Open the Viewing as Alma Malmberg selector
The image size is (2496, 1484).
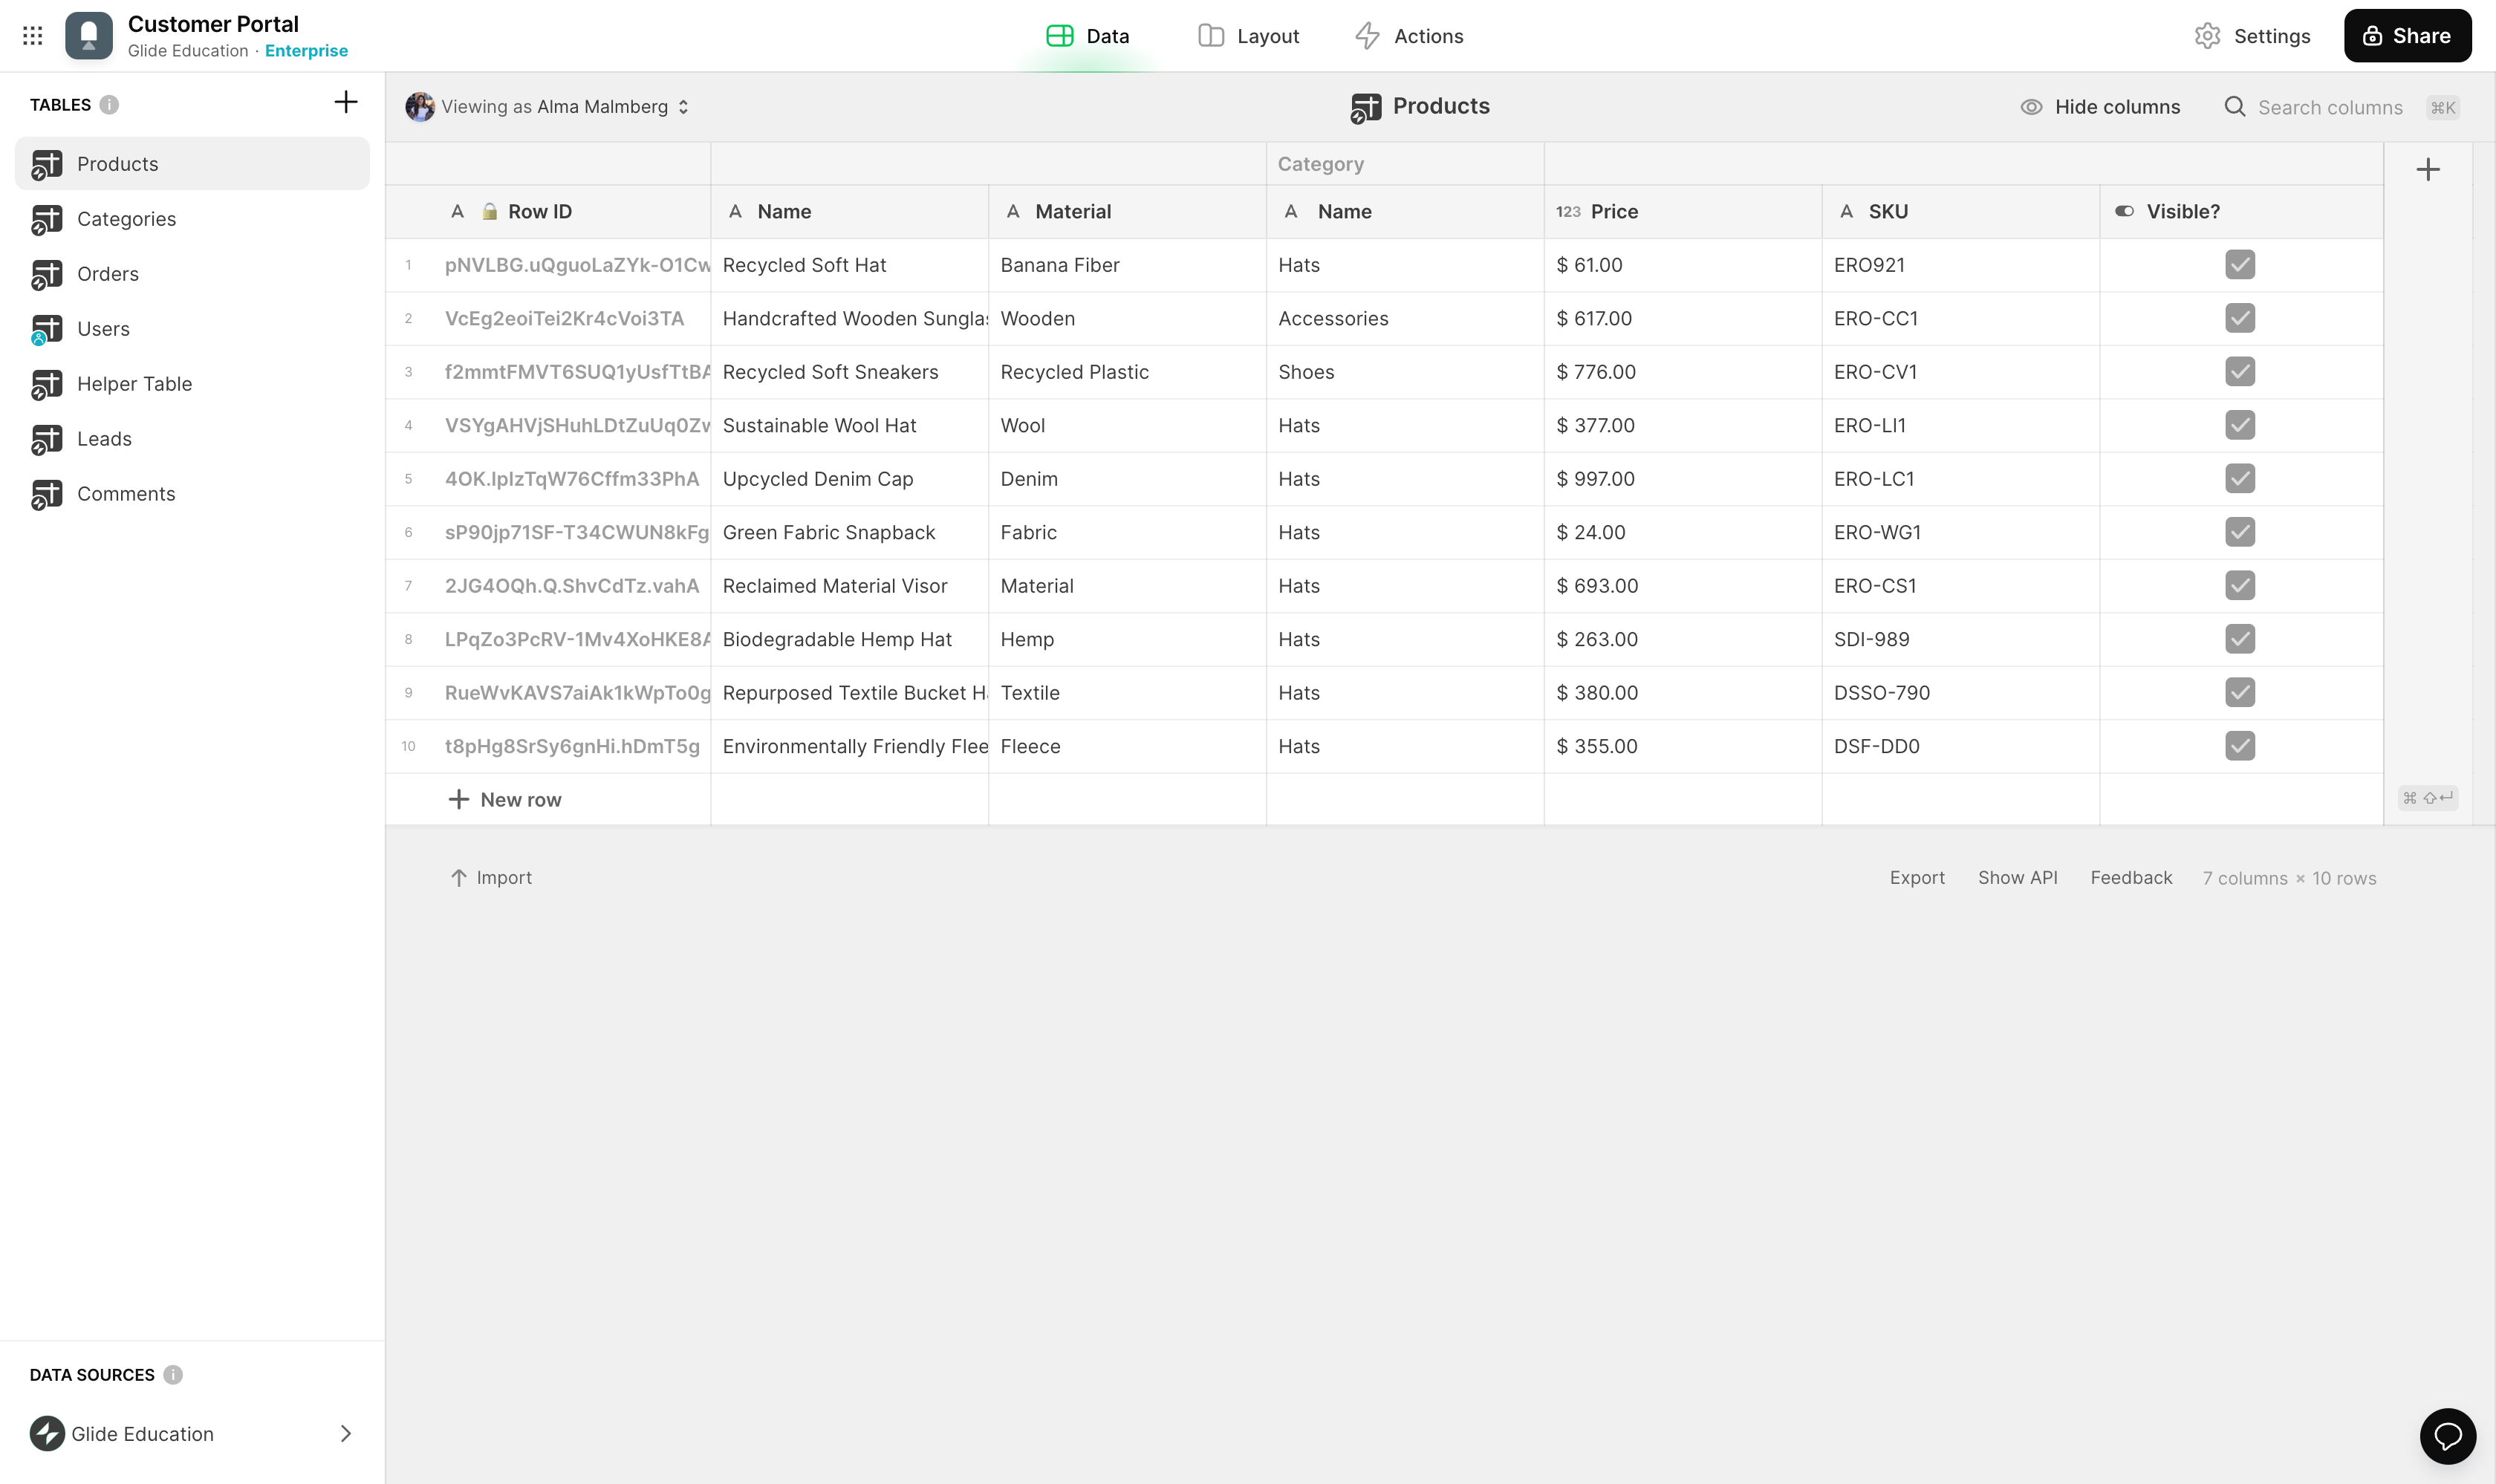click(x=548, y=106)
